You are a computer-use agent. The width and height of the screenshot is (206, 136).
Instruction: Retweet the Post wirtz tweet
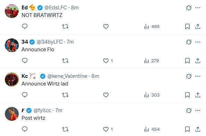pyautogui.click(x=65, y=129)
